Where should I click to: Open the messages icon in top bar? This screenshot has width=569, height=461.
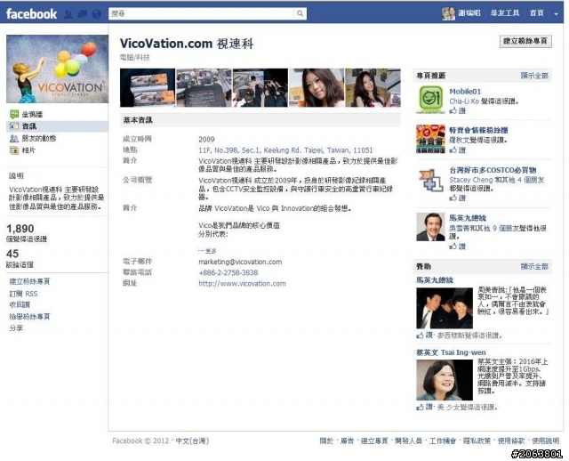83,14
